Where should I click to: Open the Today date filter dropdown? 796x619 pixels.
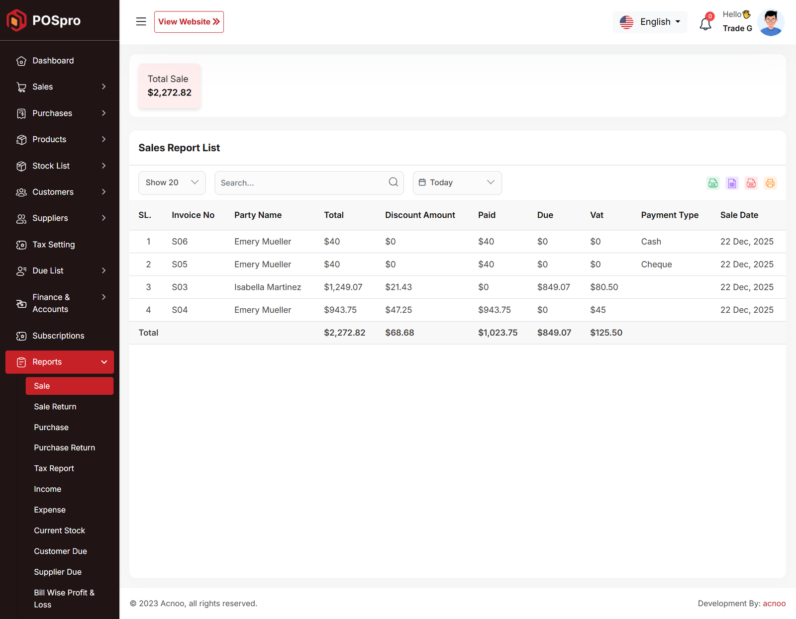(457, 183)
